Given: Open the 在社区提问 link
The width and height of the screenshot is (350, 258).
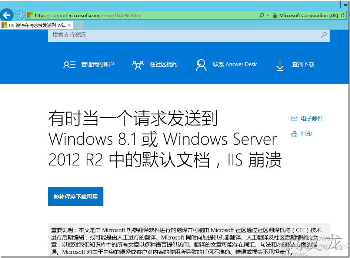Looking at the screenshot, I should point(164,64).
